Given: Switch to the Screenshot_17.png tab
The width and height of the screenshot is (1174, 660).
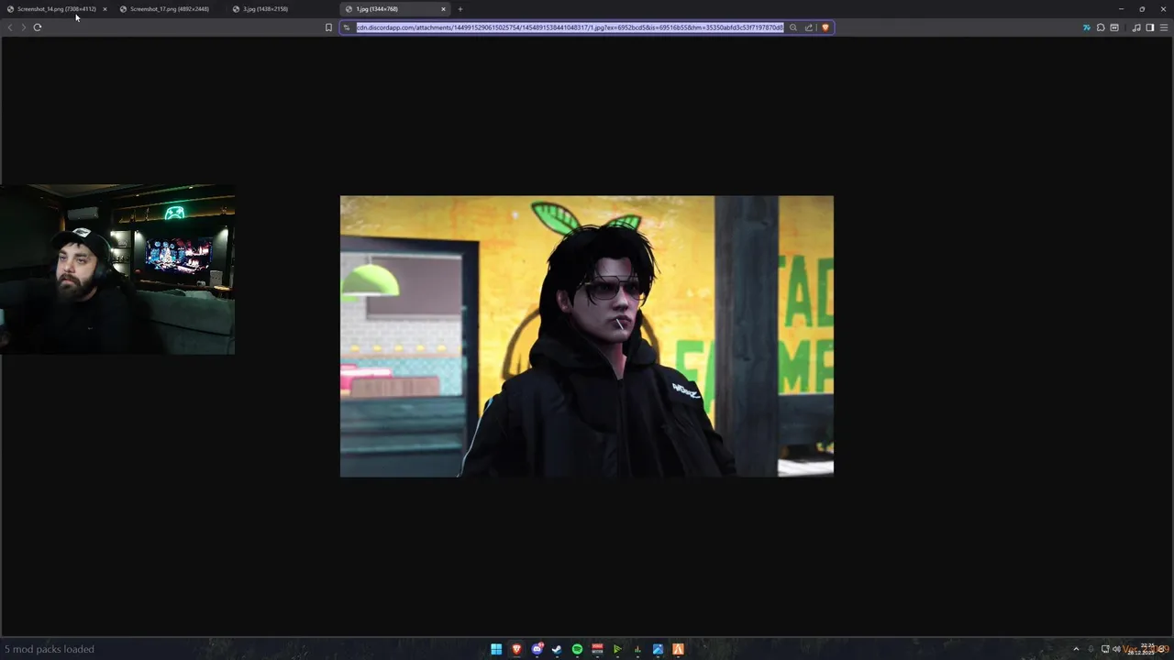Looking at the screenshot, I should point(169,9).
